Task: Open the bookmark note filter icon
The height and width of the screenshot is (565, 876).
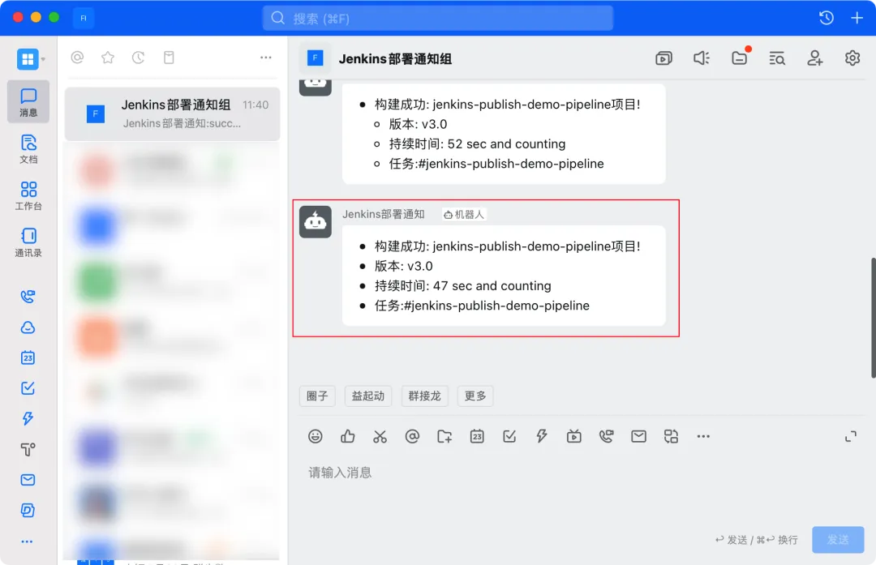Action: 169,58
